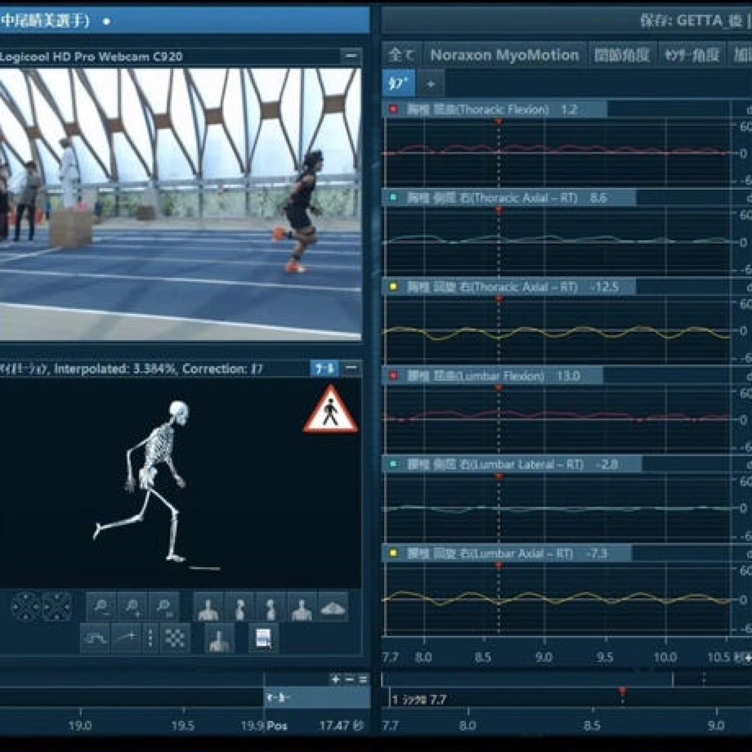Collapse the Logicool HD Pro Webcam panel
Viewport: 752px width, 752px height.
tap(351, 56)
